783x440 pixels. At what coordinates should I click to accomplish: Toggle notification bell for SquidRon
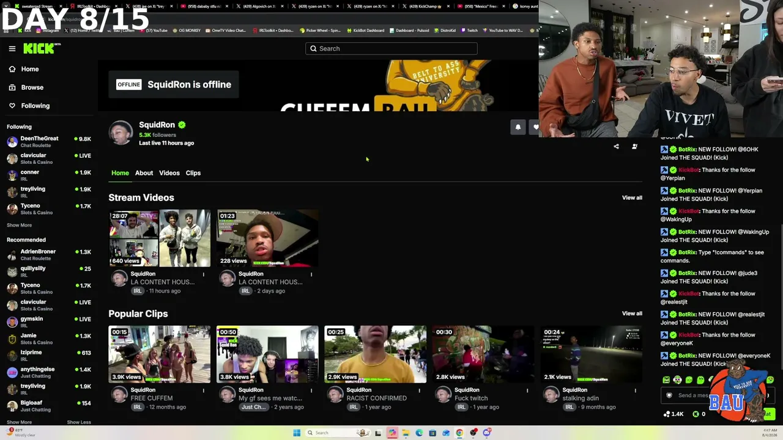518,127
